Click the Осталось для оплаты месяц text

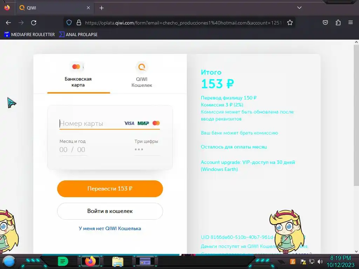(233, 147)
